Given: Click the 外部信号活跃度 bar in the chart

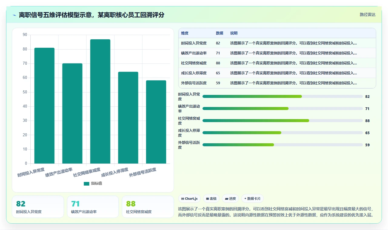Looking at the screenshot, I should coord(156,122).
